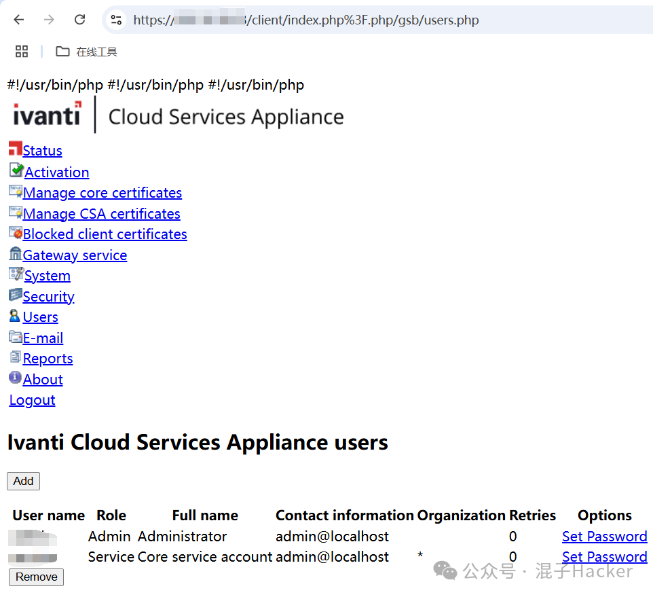Screen dimensions: 653x597
Task: Click the Manage CSA certificates icon
Action: click(16, 212)
